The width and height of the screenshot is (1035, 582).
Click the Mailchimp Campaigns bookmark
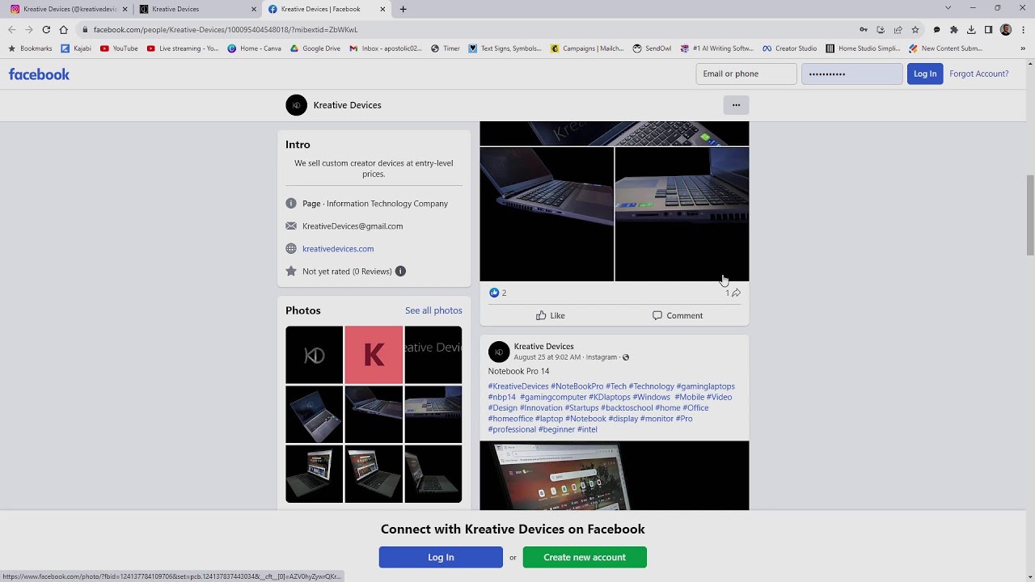click(x=587, y=48)
